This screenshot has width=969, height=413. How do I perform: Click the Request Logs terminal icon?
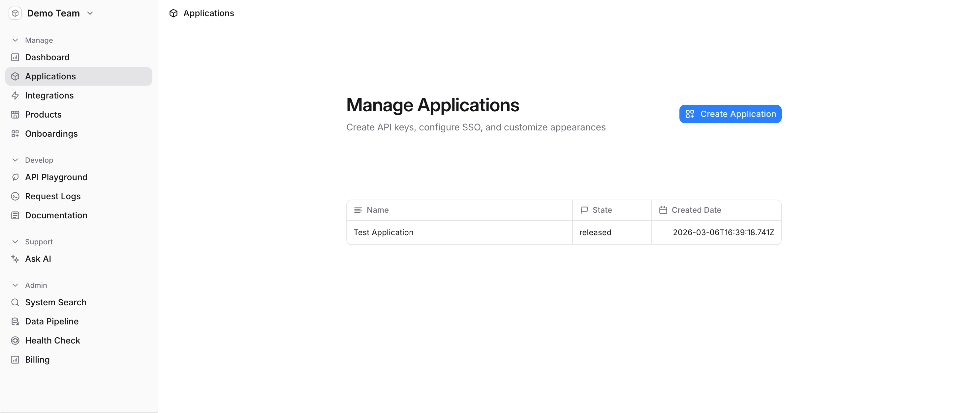15,197
